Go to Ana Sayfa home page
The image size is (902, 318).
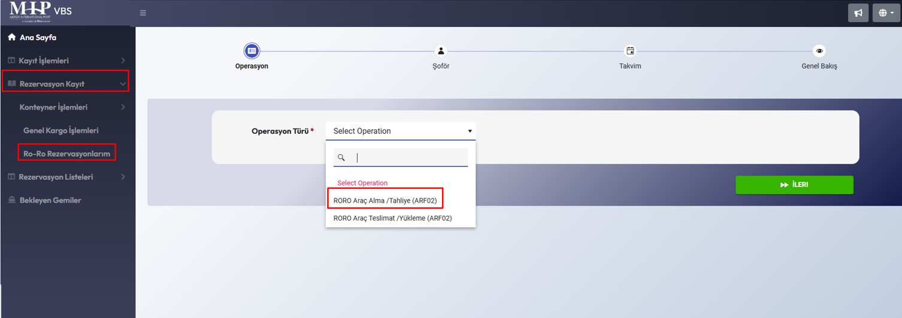[37, 38]
